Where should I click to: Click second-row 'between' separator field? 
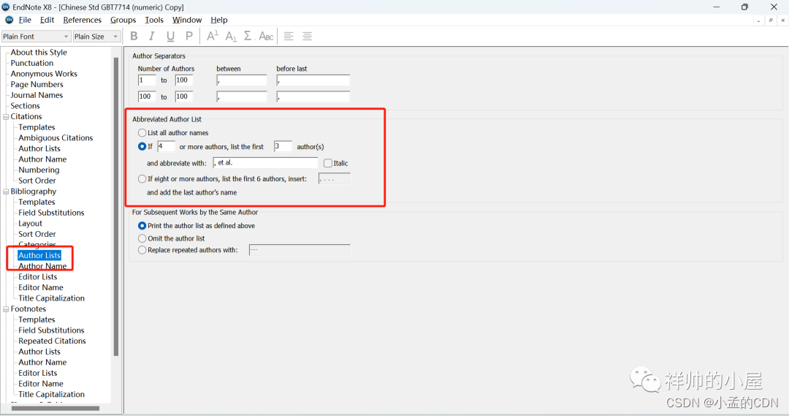pyautogui.click(x=242, y=97)
